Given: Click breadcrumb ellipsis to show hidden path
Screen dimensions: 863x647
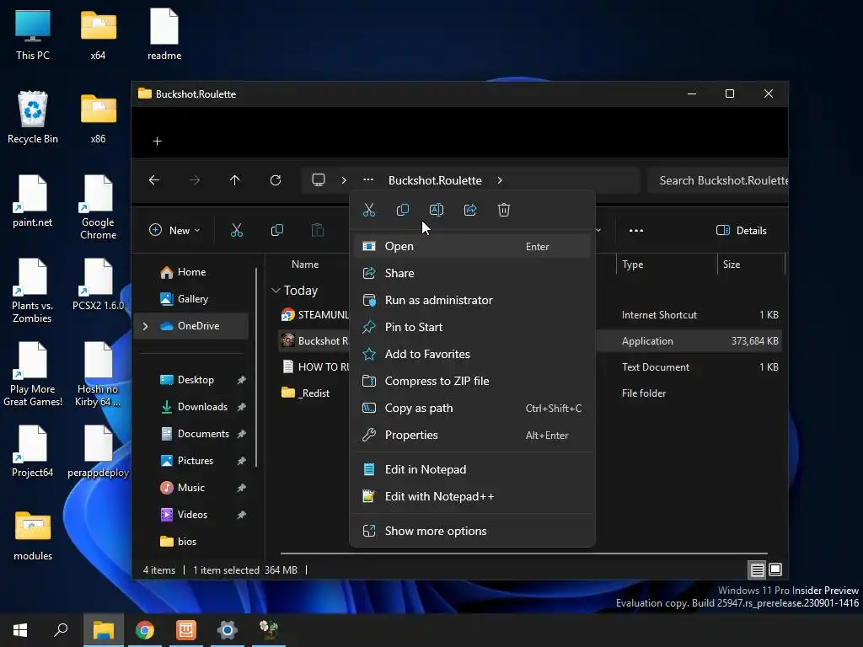Looking at the screenshot, I should [x=368, y=180].
